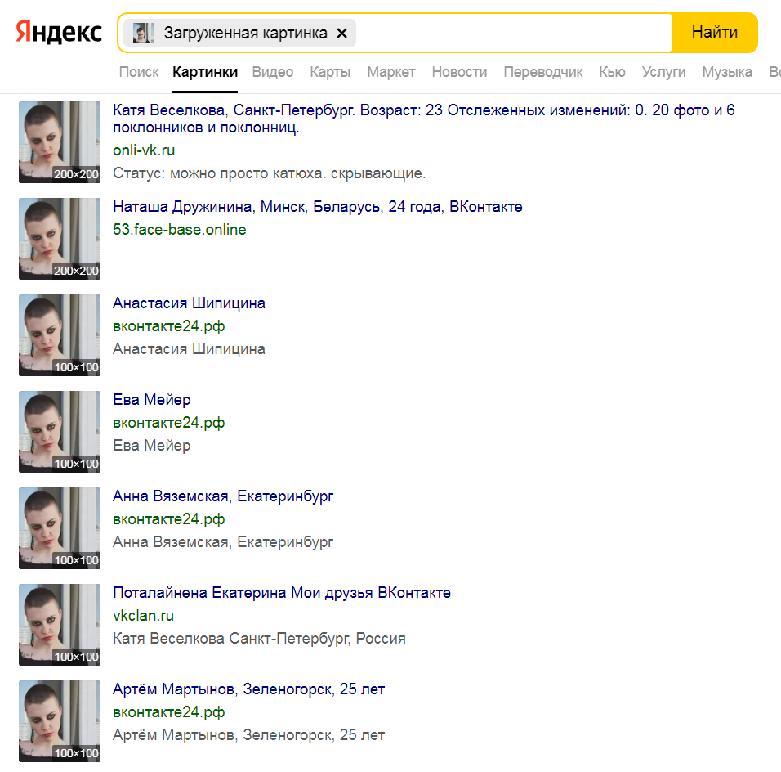Viewport: 781px width, 772px height.
Task: Click snippet 'Катя Веселкова Санкт-Петербург, Россия'
Action: coord(259,639)
